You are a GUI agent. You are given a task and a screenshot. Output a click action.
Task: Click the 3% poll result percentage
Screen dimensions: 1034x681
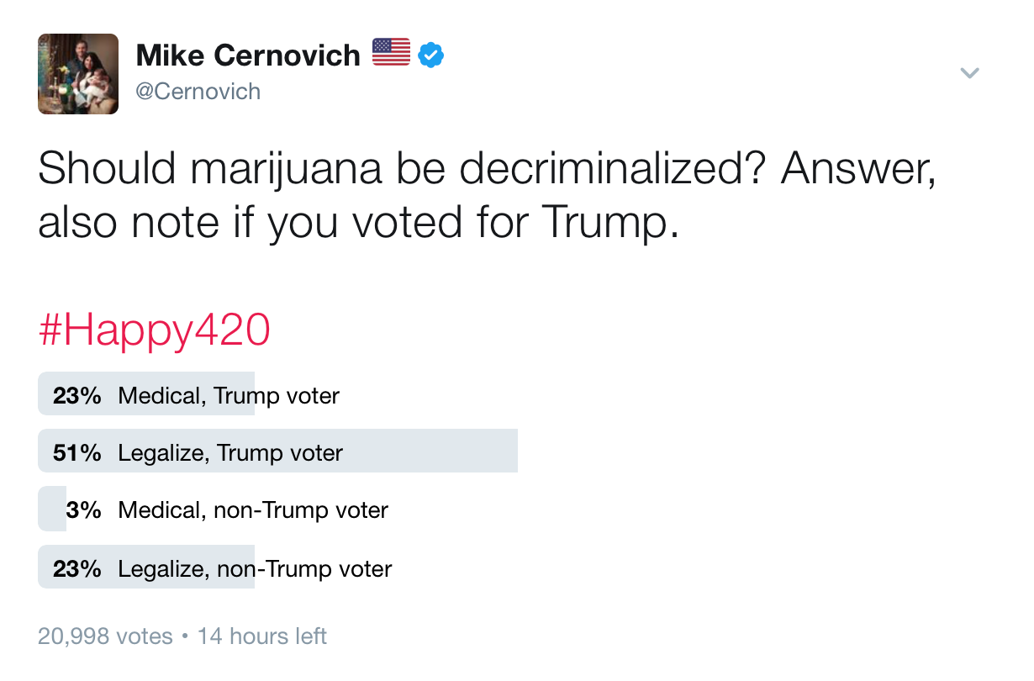point(83,509)
